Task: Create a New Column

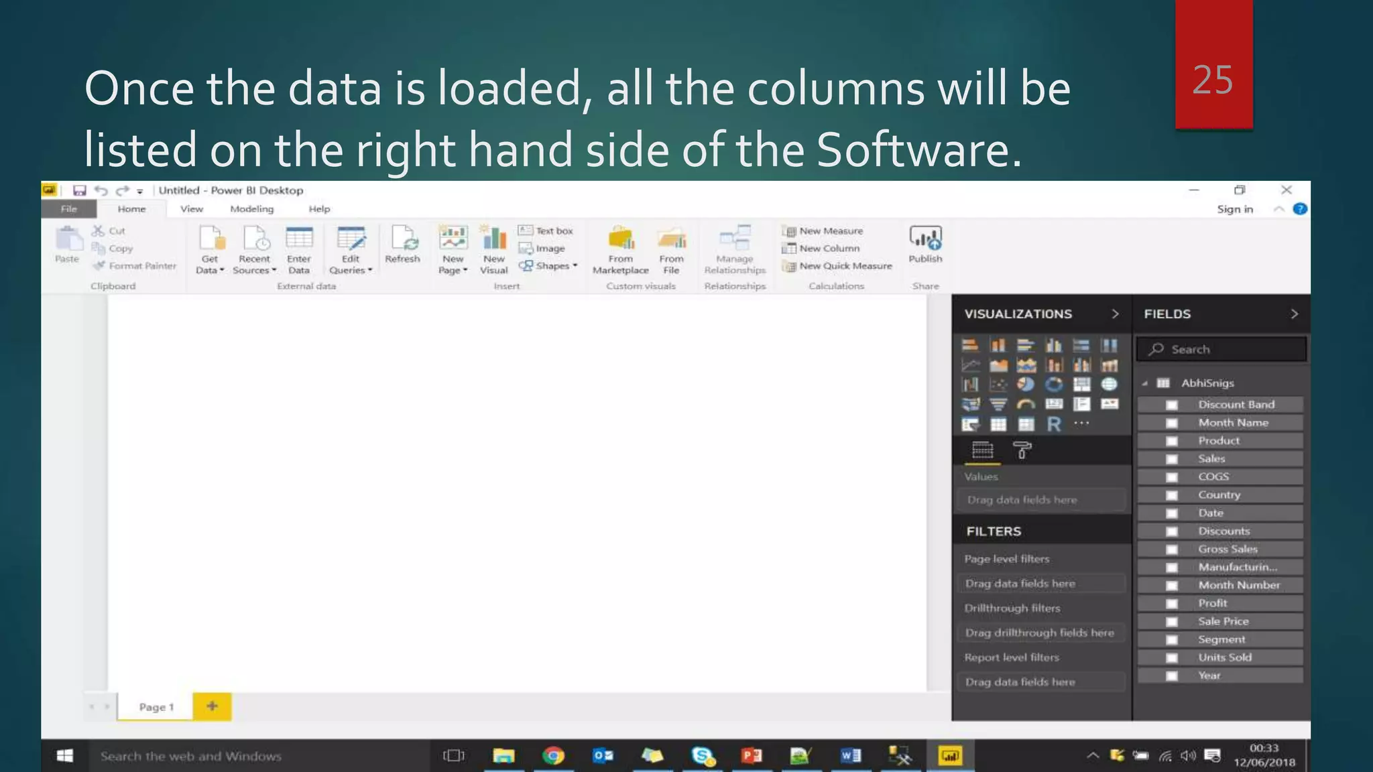Action: (821, 249)
